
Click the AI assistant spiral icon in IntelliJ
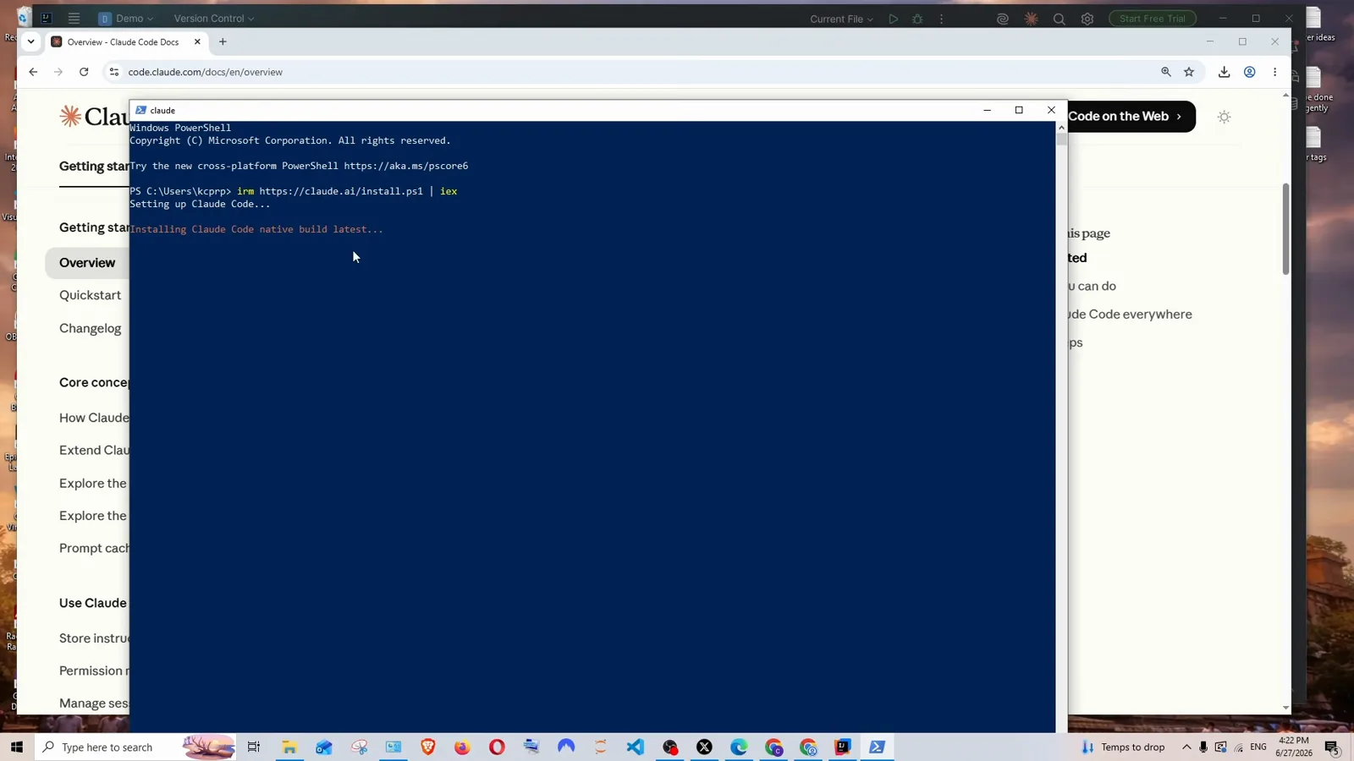(x=1003, y=19)
